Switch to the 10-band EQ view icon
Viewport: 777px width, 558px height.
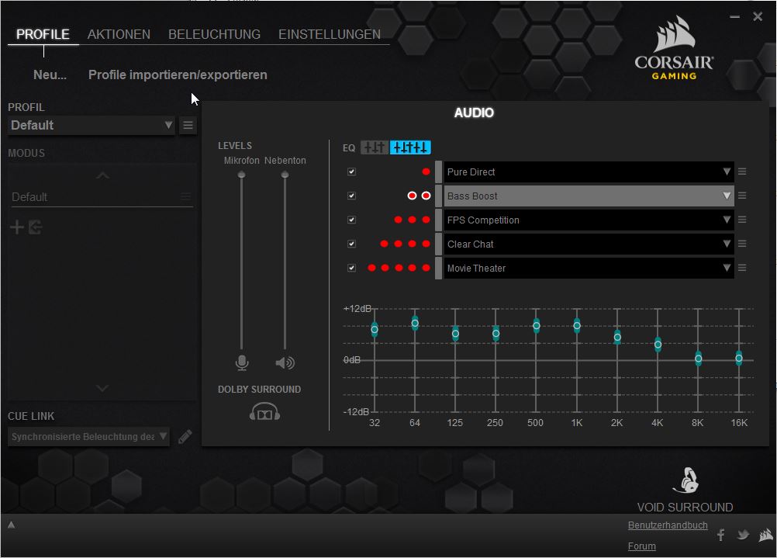(x=410, y=147)
